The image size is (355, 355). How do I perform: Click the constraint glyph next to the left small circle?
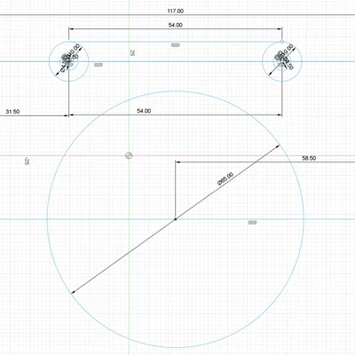(x=99, y=65)
